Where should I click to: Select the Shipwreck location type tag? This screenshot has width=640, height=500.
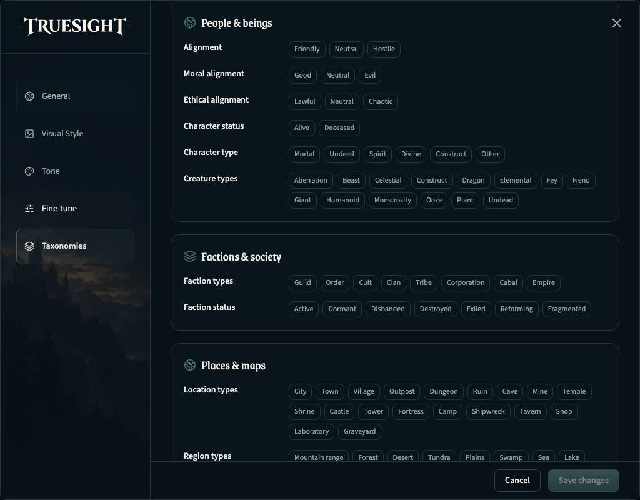pyautogui.click(x=488, y=411)
